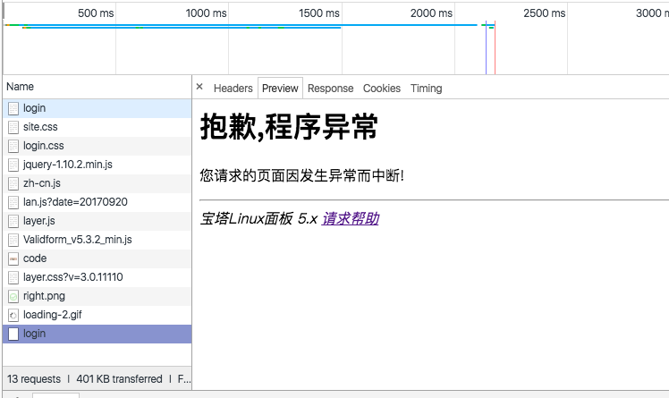Click the blank file icon of last login

tap(13, 334)
